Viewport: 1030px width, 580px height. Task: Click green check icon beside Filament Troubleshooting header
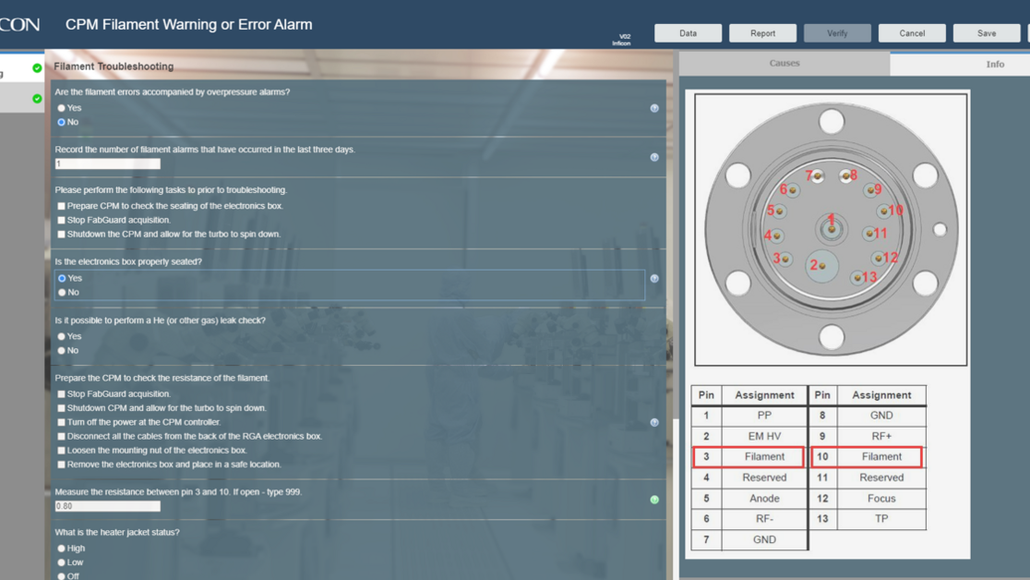(x=37, y=67)
